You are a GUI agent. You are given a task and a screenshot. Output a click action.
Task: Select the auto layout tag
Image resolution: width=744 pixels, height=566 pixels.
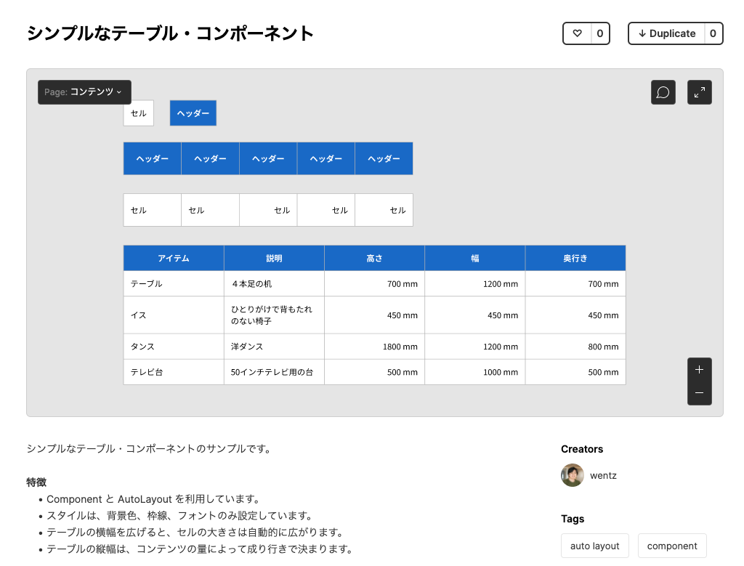click(594, 545)
